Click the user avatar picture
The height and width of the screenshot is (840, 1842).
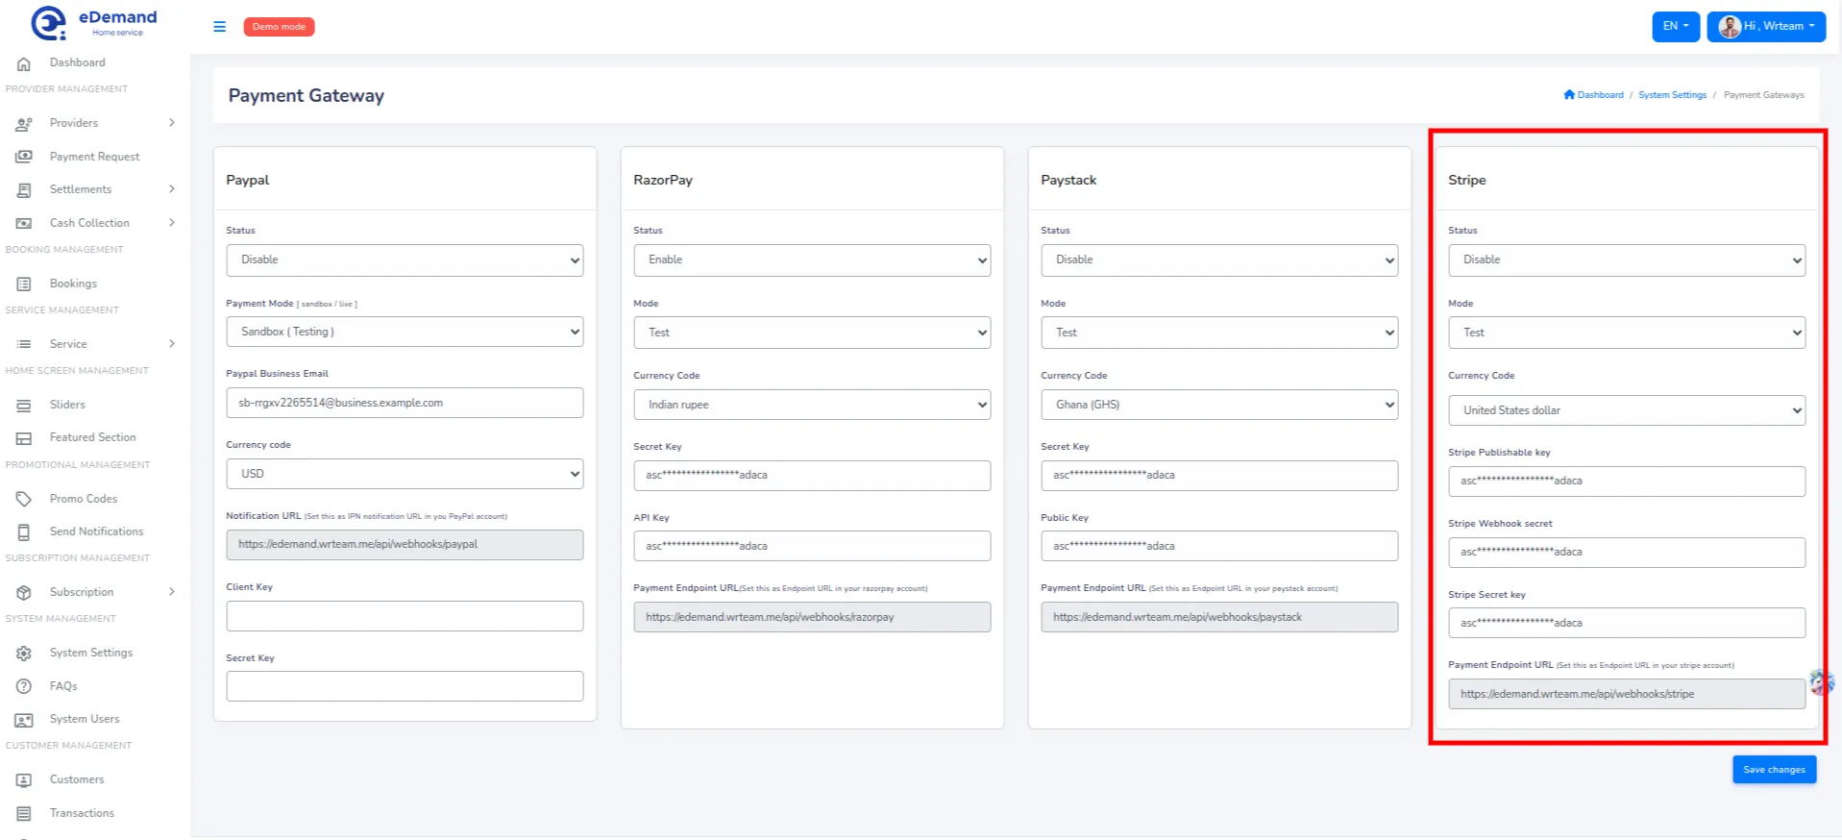coord(1730,27)
